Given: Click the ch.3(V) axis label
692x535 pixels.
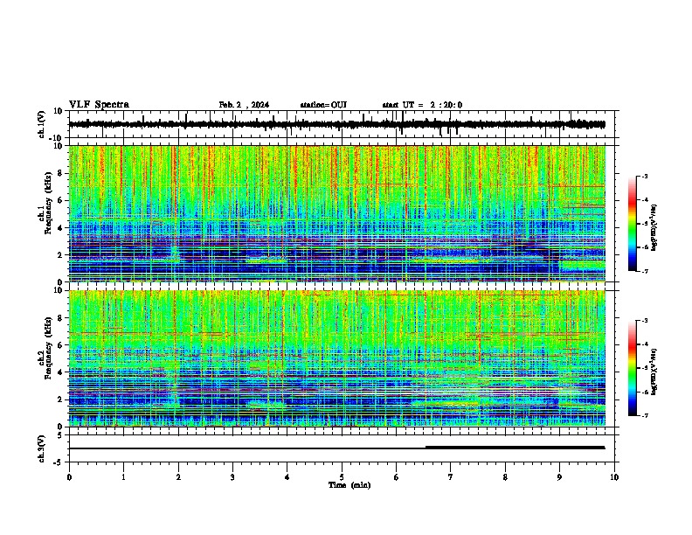Looking at the screenshot, I should click(42, 448).
